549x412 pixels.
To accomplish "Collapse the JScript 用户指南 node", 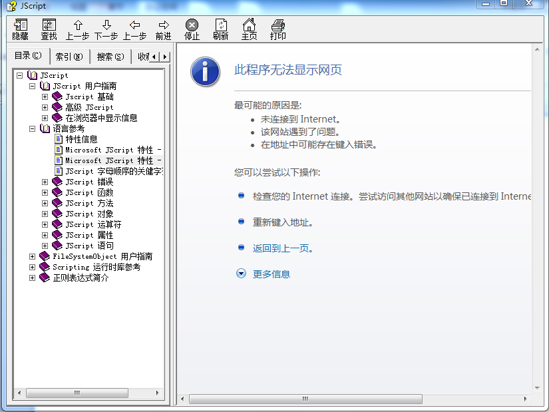I will (x=32, y=86).
